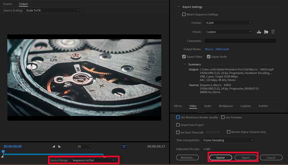Open the Captions tab
The width and height of the screenshot is (288, 165).
click(246, 106)
